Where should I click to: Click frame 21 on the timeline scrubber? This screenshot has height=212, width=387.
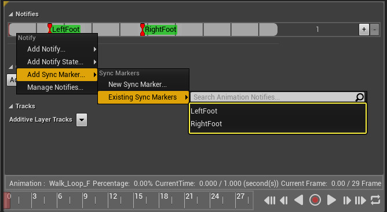pos(189,196)
